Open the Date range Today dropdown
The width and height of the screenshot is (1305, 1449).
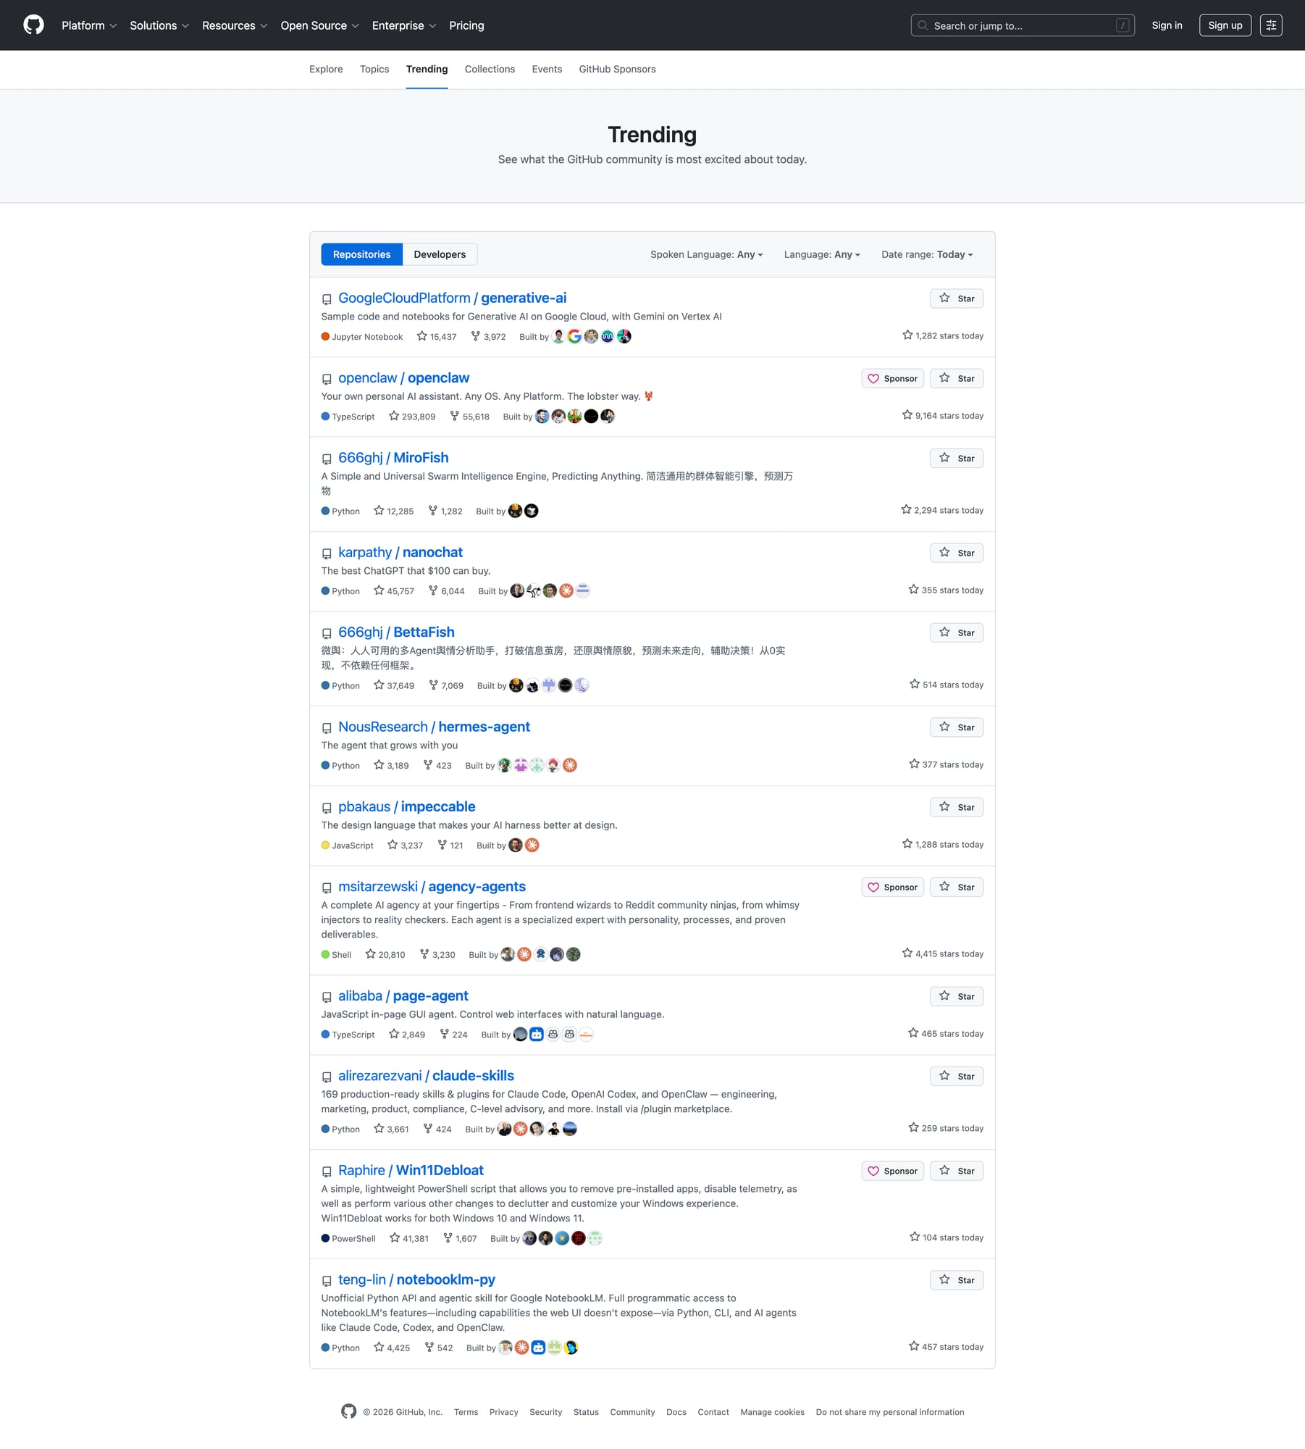tap(927, 254)
